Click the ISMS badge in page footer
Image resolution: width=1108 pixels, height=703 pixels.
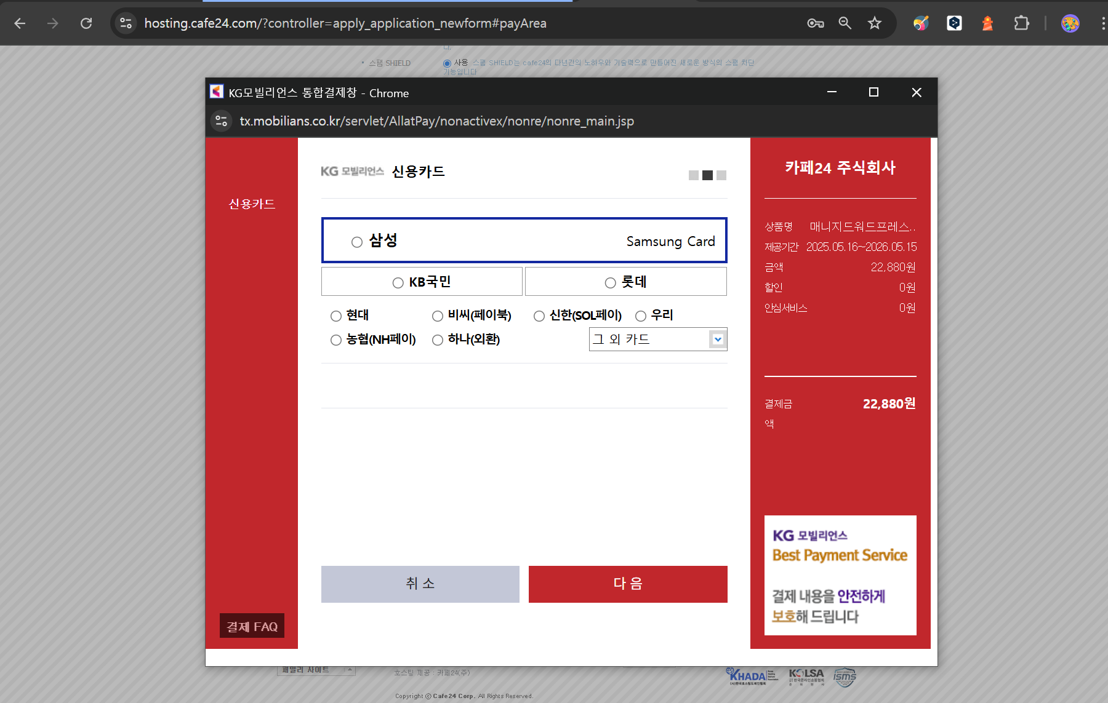(x=845, y=677)
